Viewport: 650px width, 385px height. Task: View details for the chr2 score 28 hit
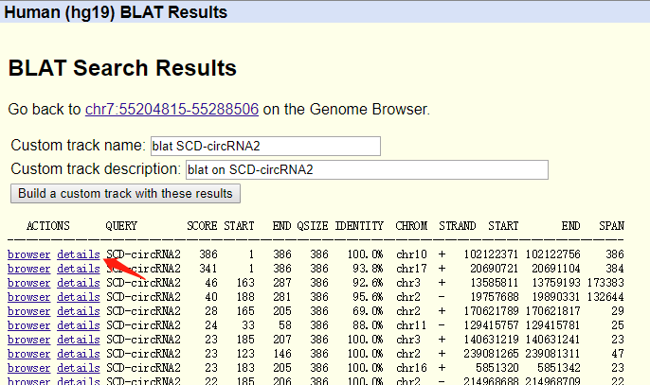(78, 311)
